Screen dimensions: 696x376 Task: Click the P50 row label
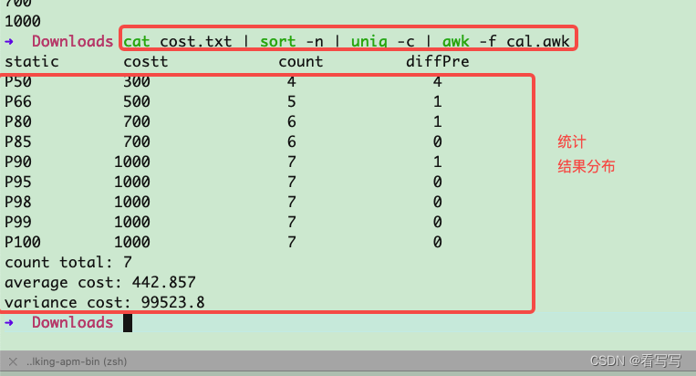pyautogui.click(x=17, y=82)
